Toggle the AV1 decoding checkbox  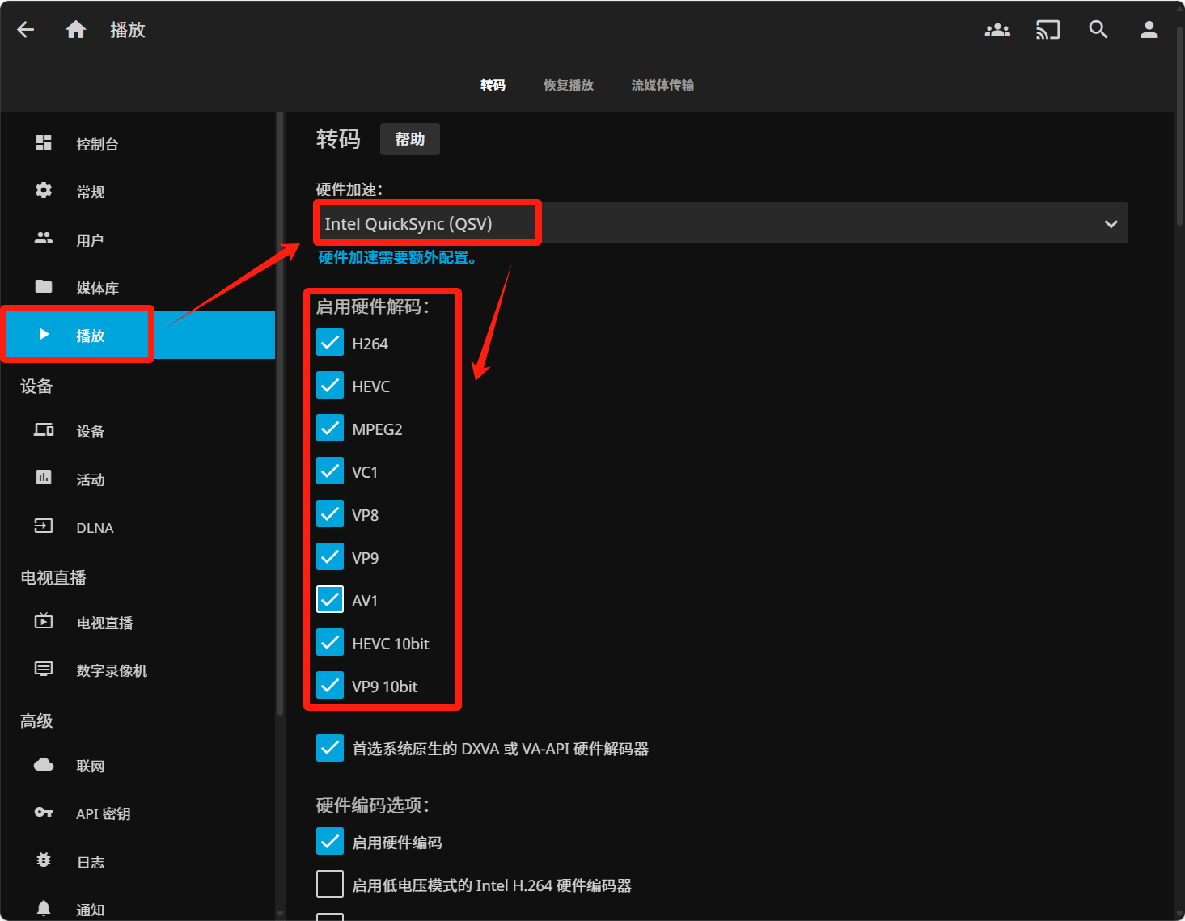330,600
